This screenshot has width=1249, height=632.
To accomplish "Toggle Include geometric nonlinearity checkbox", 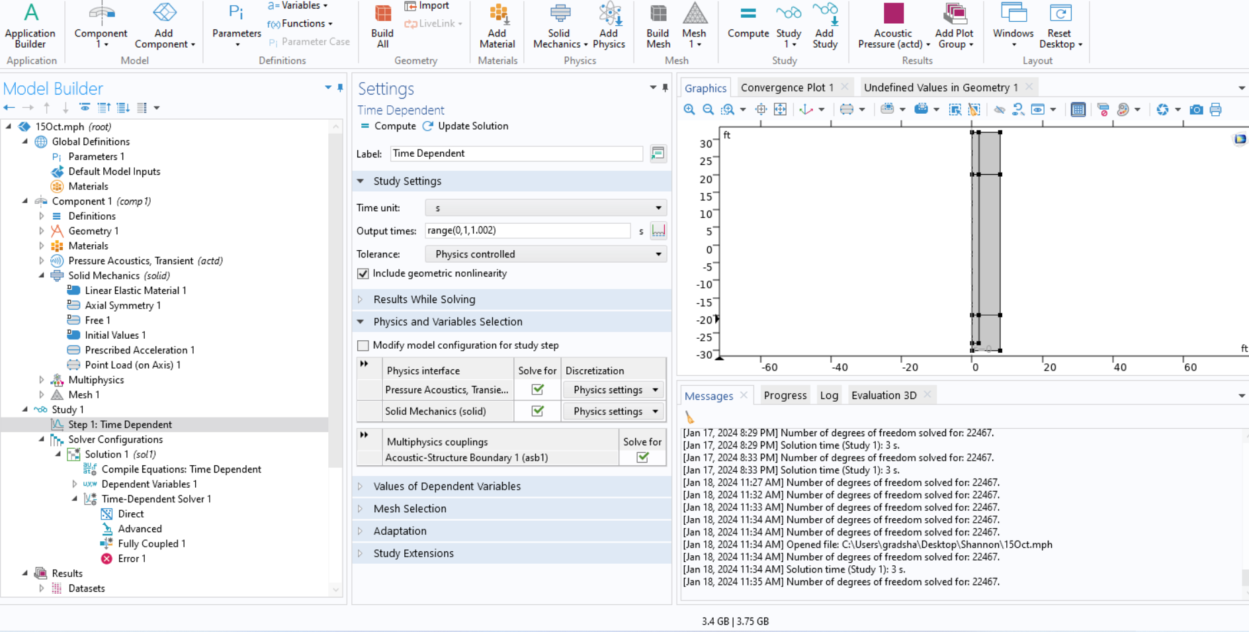I will (363, 273).
